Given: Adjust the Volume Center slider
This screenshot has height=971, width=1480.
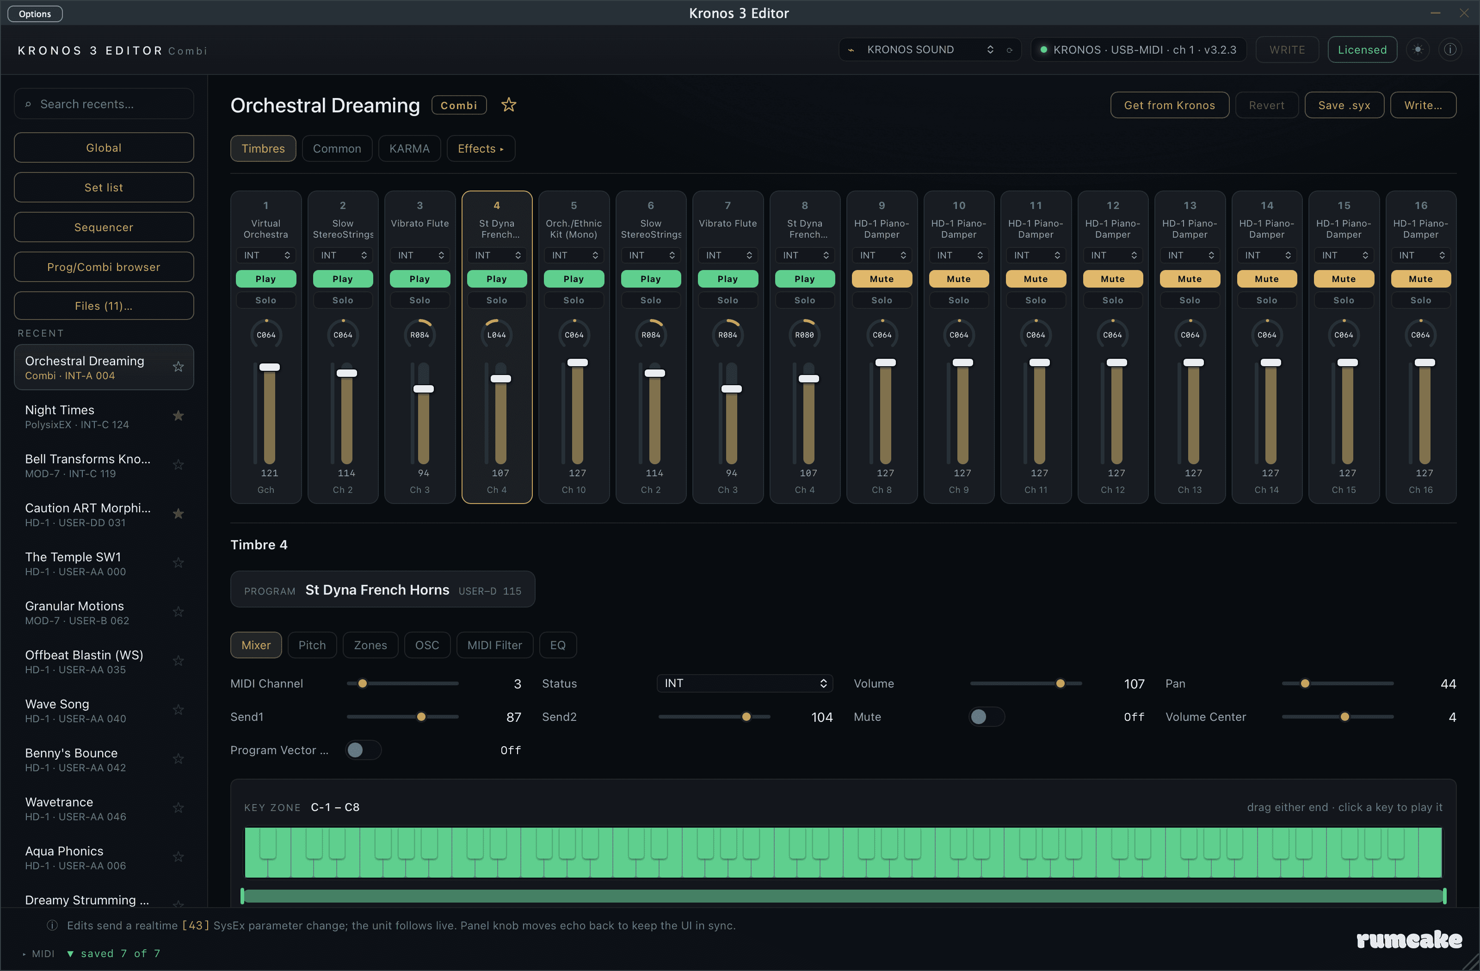Looking at the screenshot, I should (1338, 717).
